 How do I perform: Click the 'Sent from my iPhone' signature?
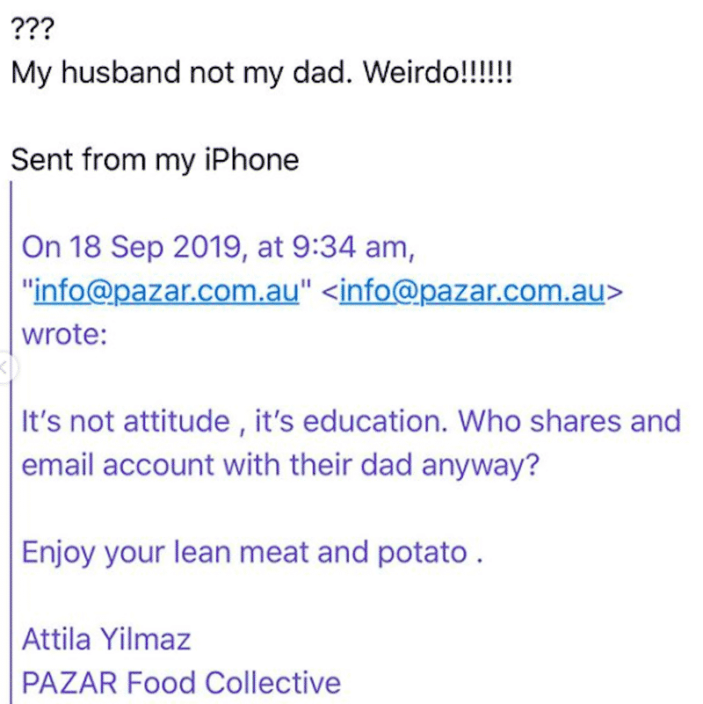(x=155, y=160)
